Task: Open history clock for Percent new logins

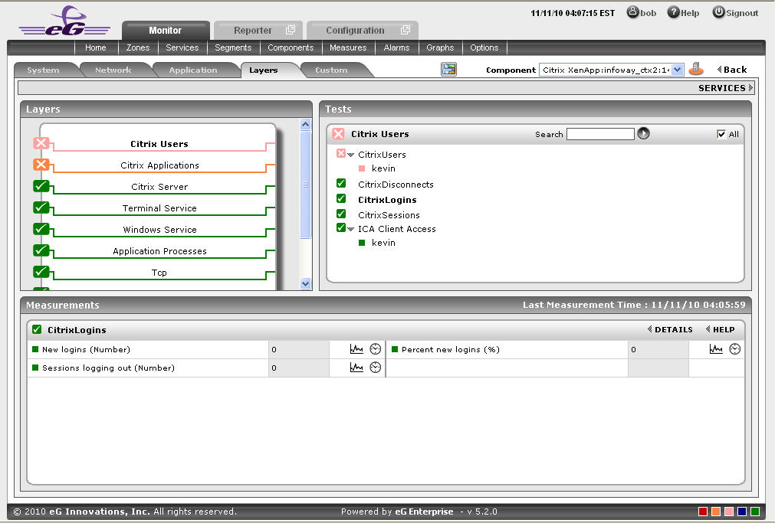Action: [735, 349]
